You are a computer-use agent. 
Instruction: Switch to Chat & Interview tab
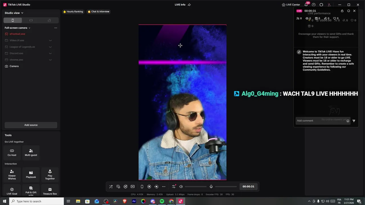[99, 12]
